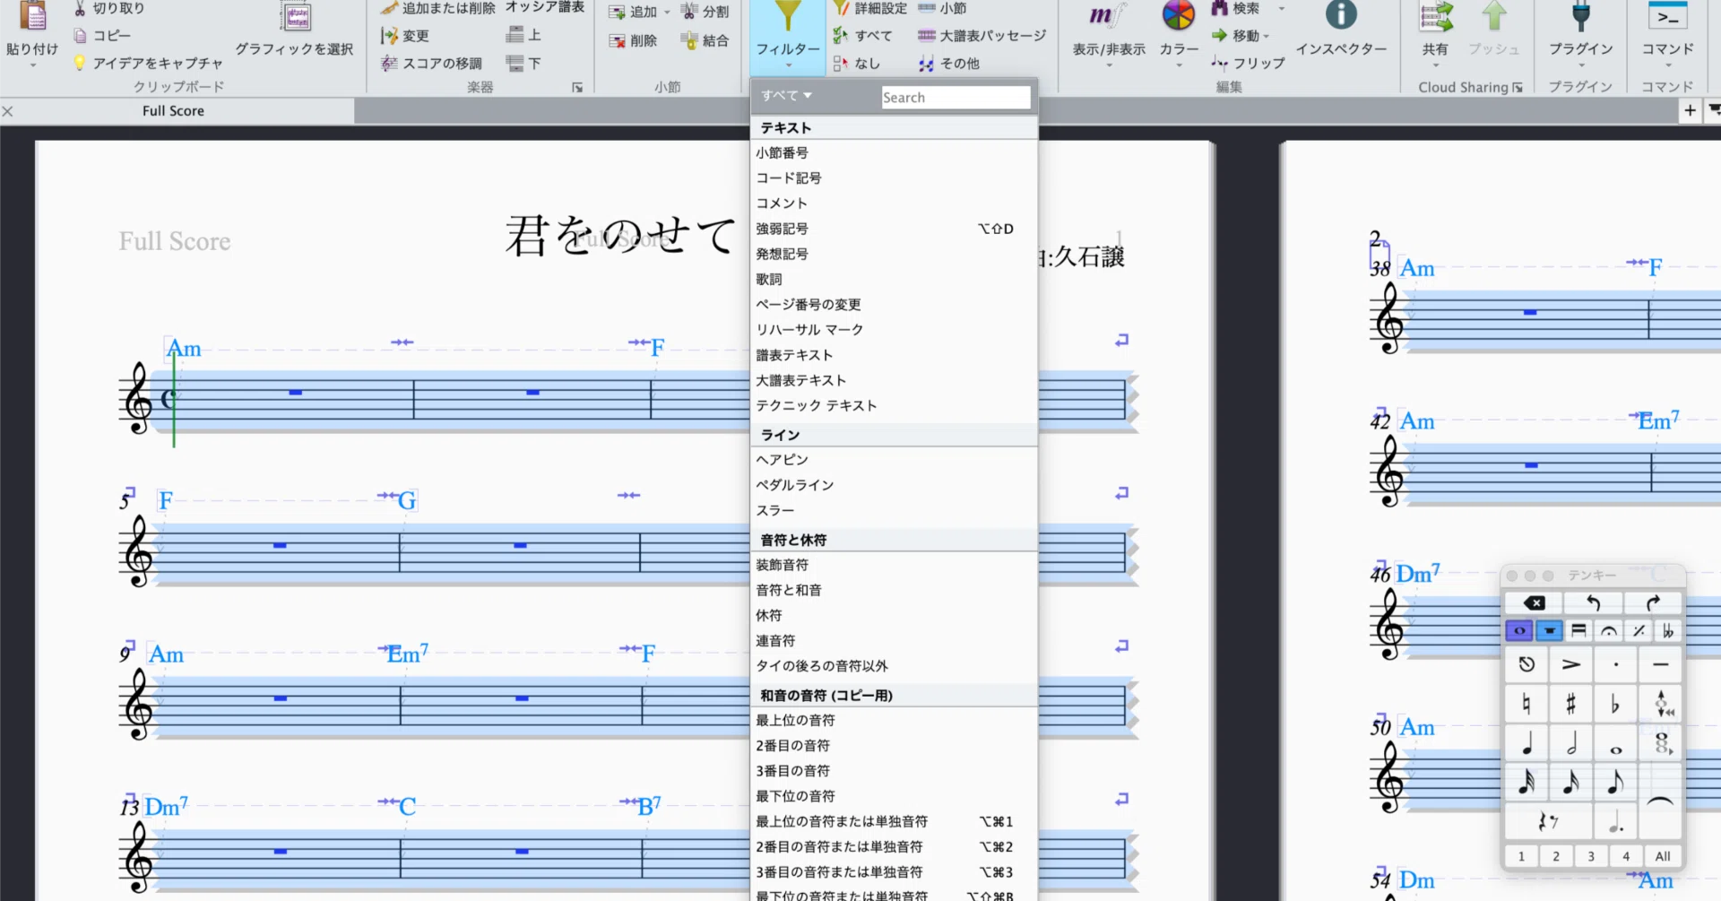Open the add bar (追加) dropdown arrow
1721x901 pixels.
click(x=667, y=13)
